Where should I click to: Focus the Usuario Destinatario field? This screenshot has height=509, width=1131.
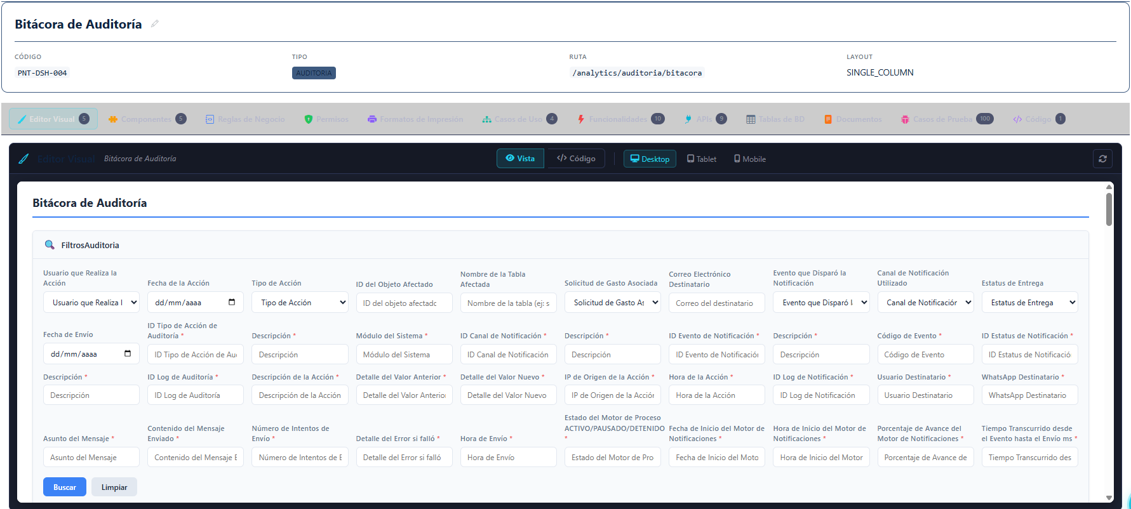925,395
